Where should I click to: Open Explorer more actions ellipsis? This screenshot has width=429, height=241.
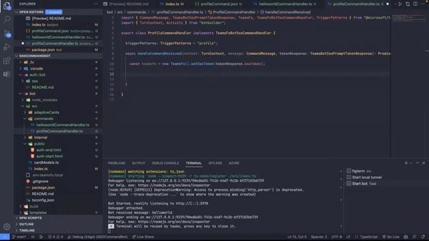tap(95, 4)
